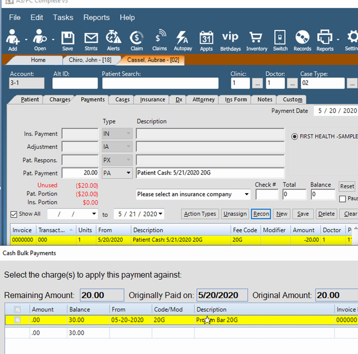This screenshot has height=354, width=358.
Task: Click the Check # input field
Action: (x=267, y=194)
